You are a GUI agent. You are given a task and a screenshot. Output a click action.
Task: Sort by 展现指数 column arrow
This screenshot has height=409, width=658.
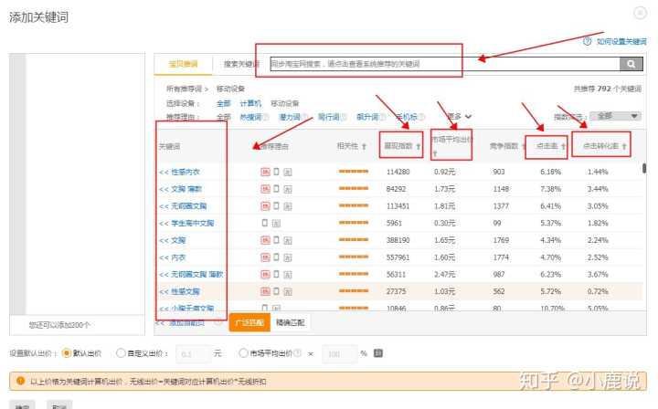pos(419,146)
